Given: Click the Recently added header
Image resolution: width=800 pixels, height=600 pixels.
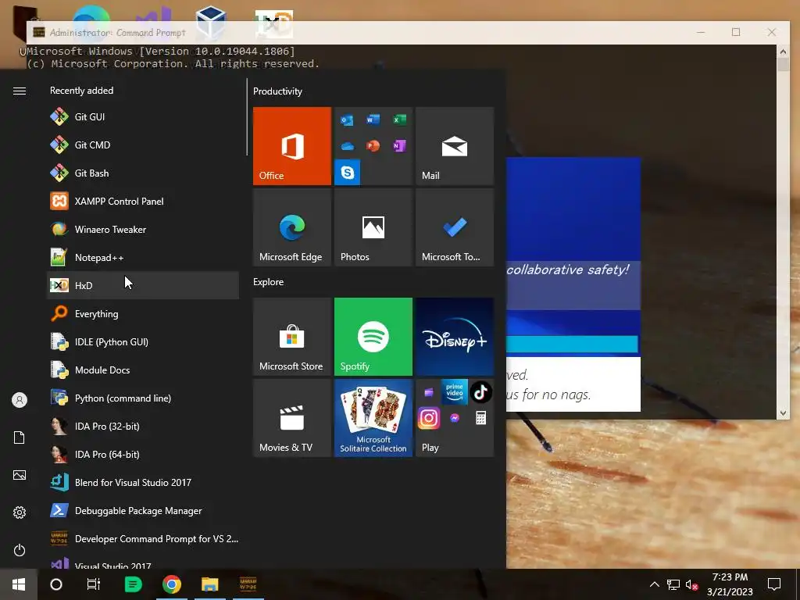Looking at the screenshot, I should coord(81,91).
